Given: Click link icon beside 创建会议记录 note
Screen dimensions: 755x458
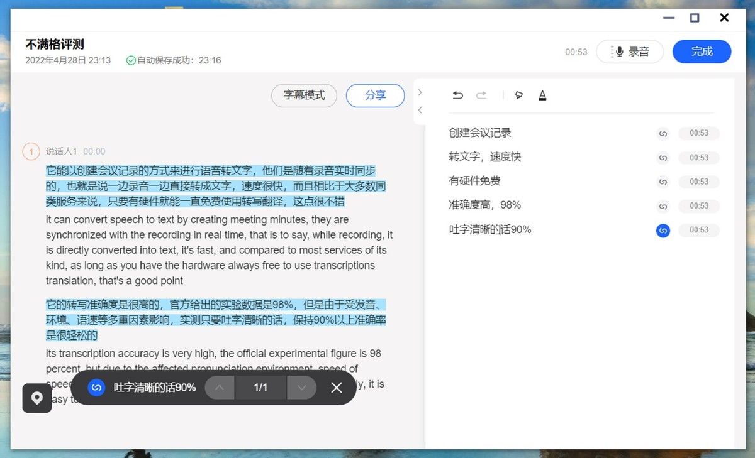Looking at the screenshot, I should tap(663, 133).
